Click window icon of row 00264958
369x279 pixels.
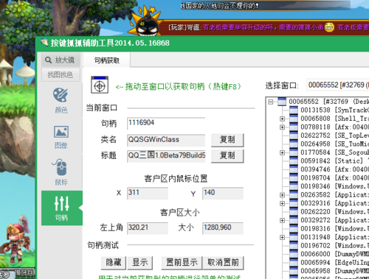click(294, 144)
